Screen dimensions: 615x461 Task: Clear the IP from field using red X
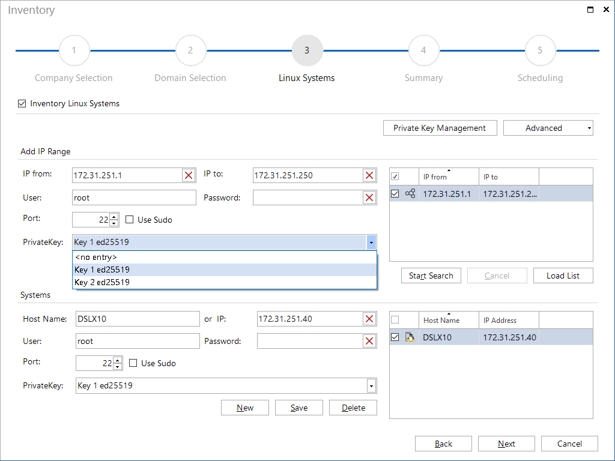coord(189,175)
